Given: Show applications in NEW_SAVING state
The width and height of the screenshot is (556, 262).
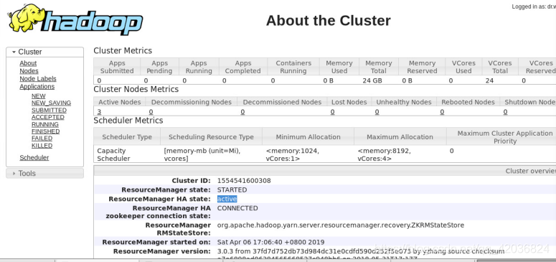Looking at the screenshot, I should tap(51, 103).
